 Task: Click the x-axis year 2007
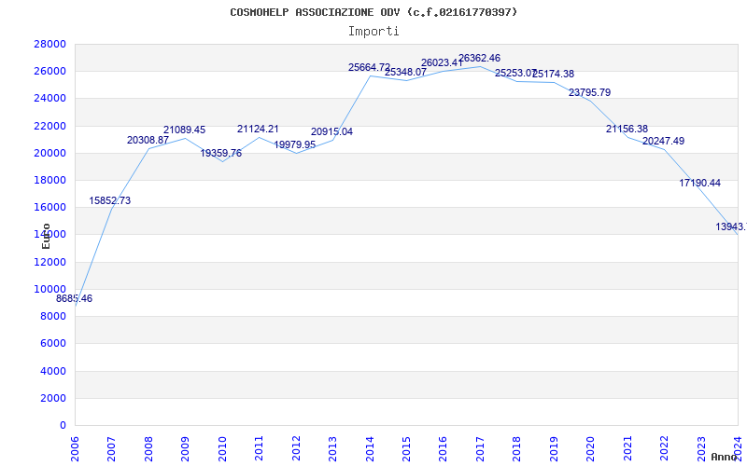point(111,447)
